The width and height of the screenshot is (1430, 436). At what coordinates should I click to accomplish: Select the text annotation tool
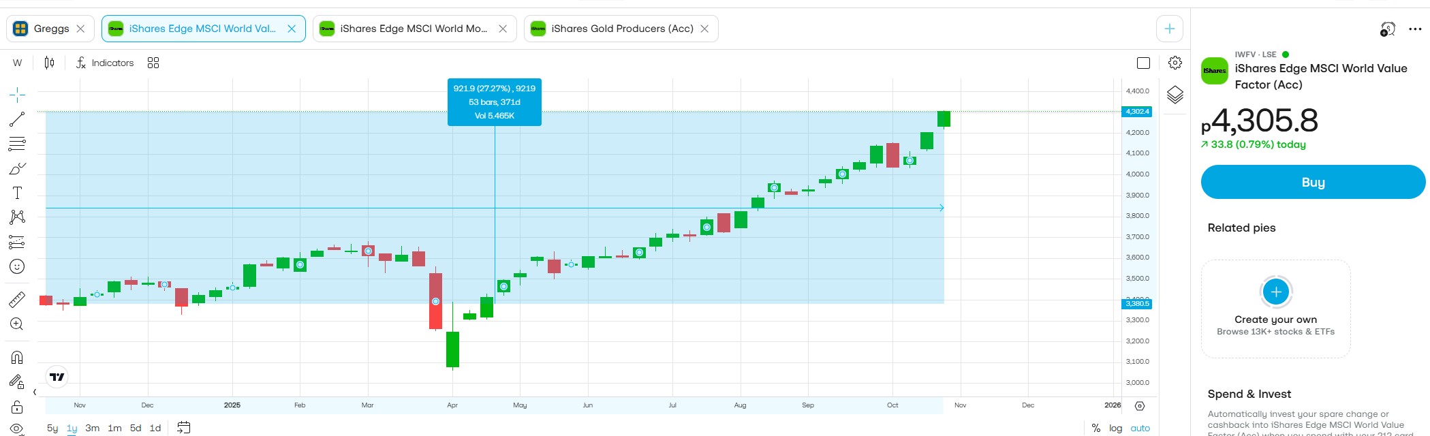[x=17, y=193]
